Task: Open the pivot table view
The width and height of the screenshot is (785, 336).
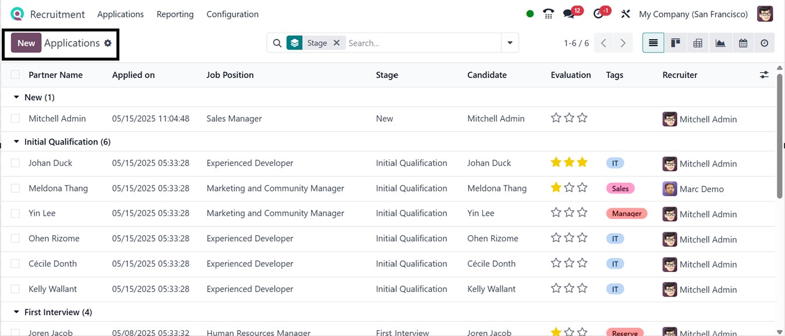Action: click(x=698, y=43)
